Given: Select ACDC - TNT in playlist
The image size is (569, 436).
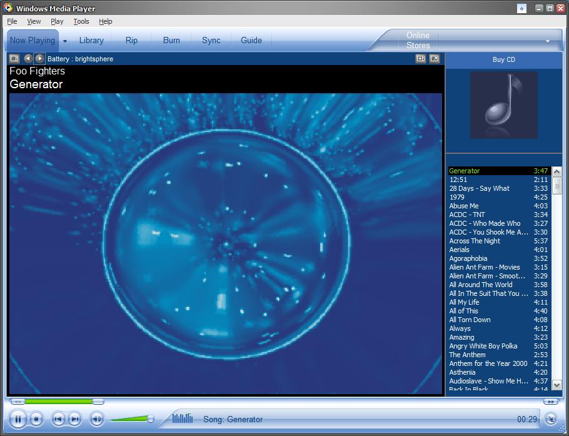Looking at the screenshot, I should tap(500, 215).
